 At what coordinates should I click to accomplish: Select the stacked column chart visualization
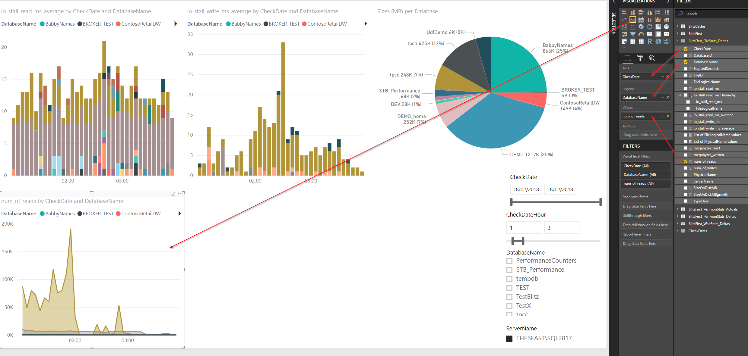[x=633, y=12]
